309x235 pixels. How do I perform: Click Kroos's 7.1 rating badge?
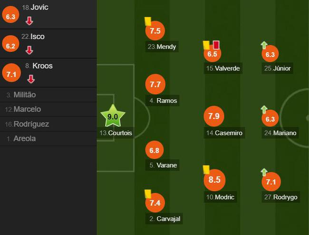click(x=11, y=74)
